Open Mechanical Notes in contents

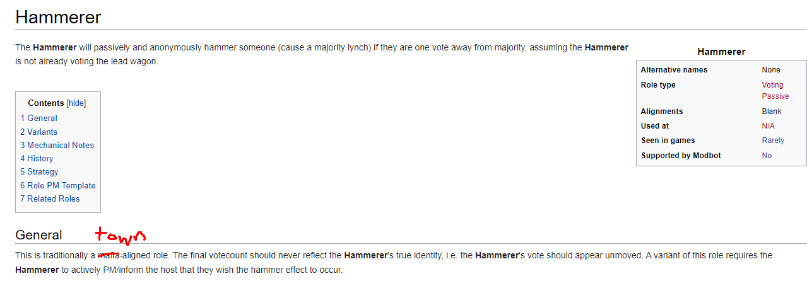tap(57, 145)
